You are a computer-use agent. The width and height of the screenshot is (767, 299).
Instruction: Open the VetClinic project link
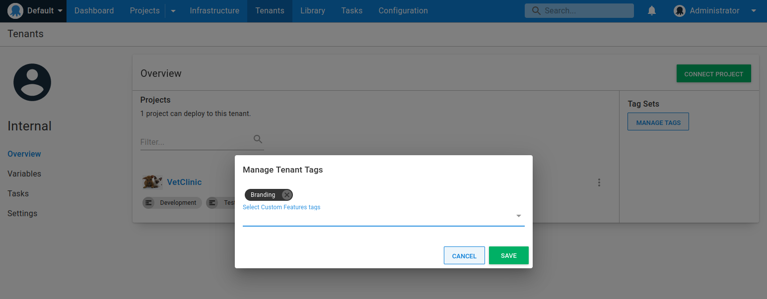coord(184,182)
